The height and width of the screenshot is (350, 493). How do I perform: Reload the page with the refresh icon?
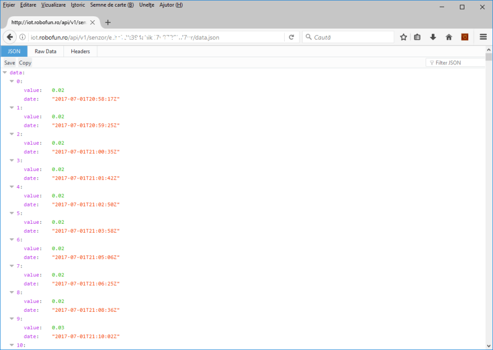[291, 37]
